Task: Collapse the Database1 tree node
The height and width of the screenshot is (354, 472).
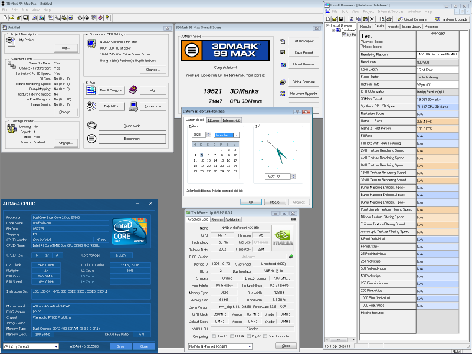Action: click(333, 30)
